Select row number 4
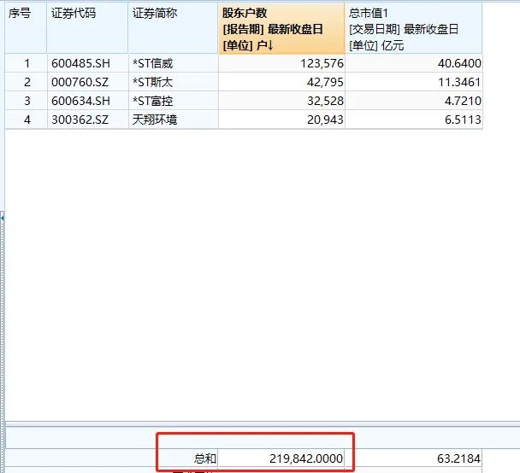Screen dimensions: 520x473 (27, 120)
